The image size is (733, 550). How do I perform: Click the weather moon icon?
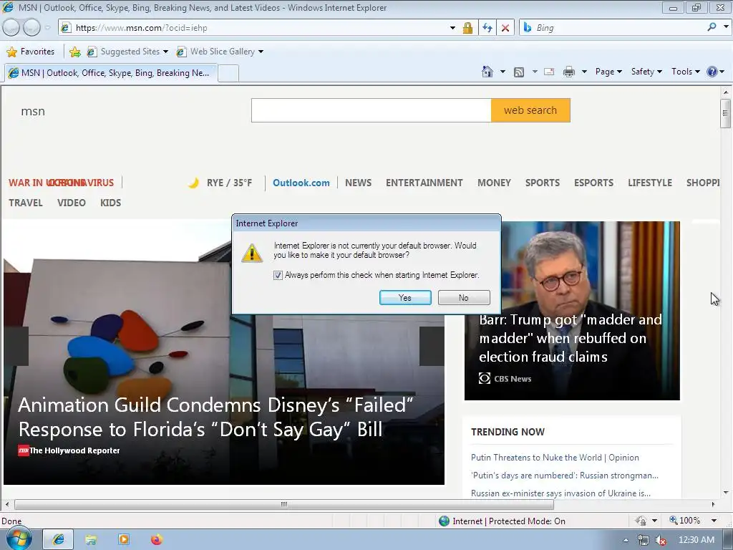pos(193,183)
